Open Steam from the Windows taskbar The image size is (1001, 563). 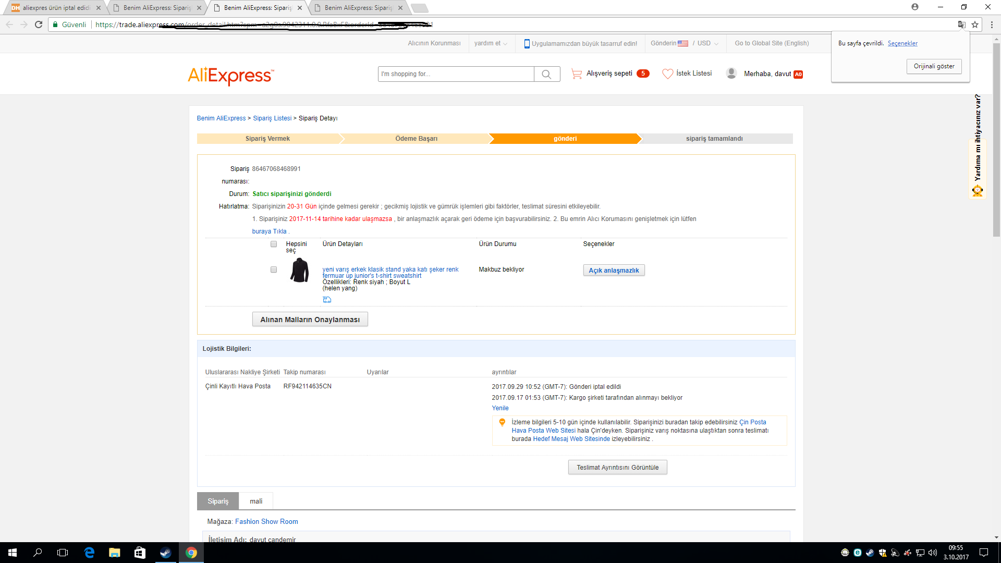[x=165, y=553]
